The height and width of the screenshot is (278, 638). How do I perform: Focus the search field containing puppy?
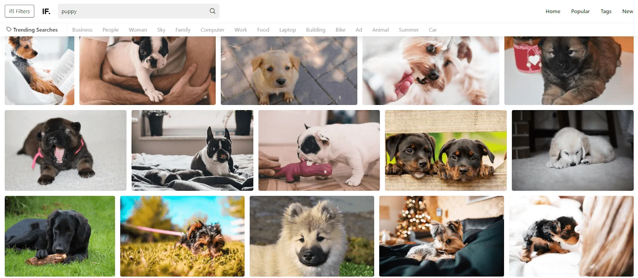click(x=138, y=11)
